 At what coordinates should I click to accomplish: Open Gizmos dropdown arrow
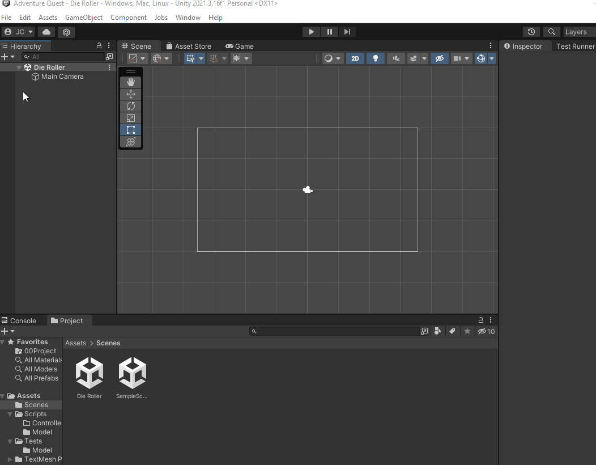(x=491, y=58)
